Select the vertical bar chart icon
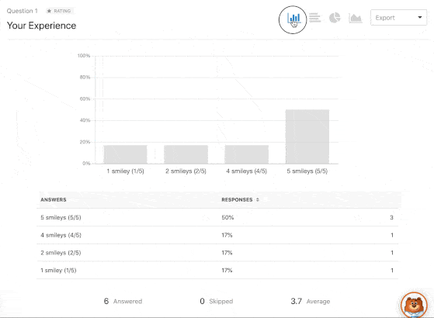 (x=293, y=19)
